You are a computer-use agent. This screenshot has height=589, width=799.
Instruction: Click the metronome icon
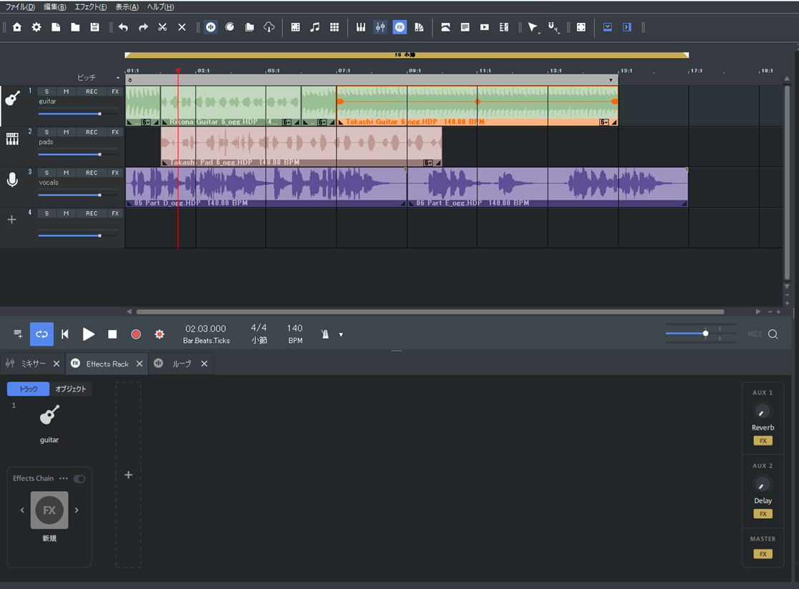click(x=325, y=334)
